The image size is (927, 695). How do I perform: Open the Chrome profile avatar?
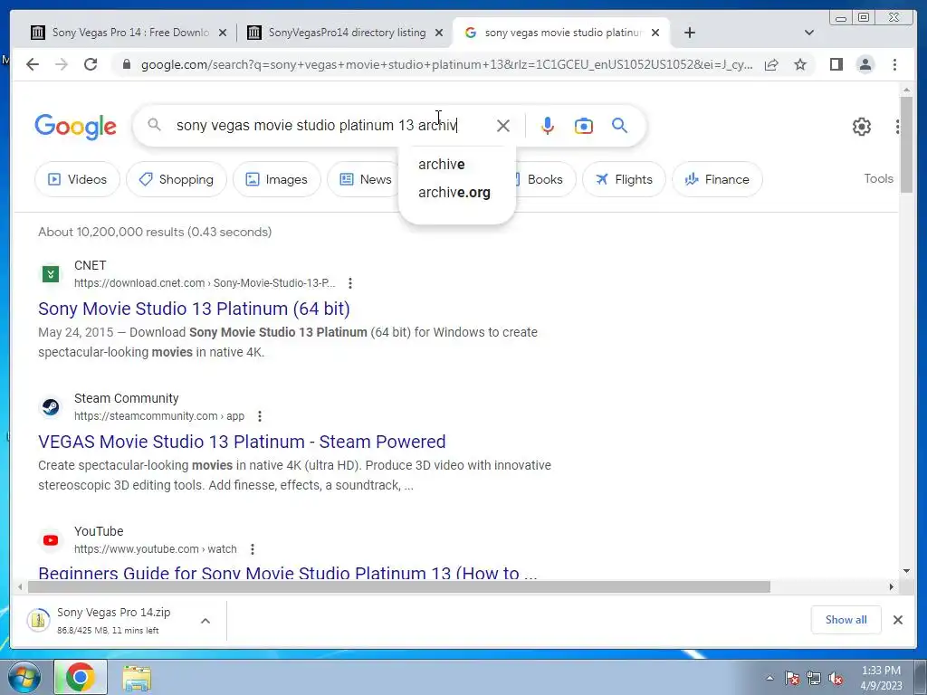(x=865, y=64)
